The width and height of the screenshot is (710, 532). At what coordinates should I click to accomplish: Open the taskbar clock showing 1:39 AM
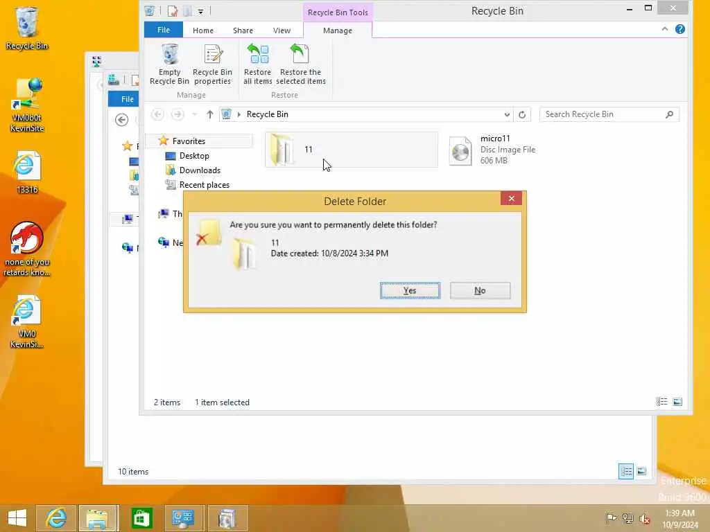pyautogui.click(x=680, y=518)
